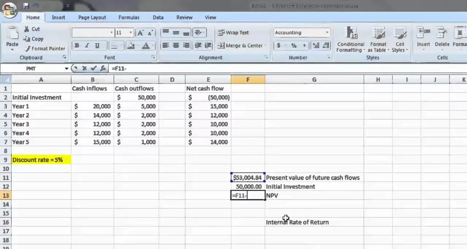
Task: Switch to the Insert tab
Action: click(x=58, y=17)
